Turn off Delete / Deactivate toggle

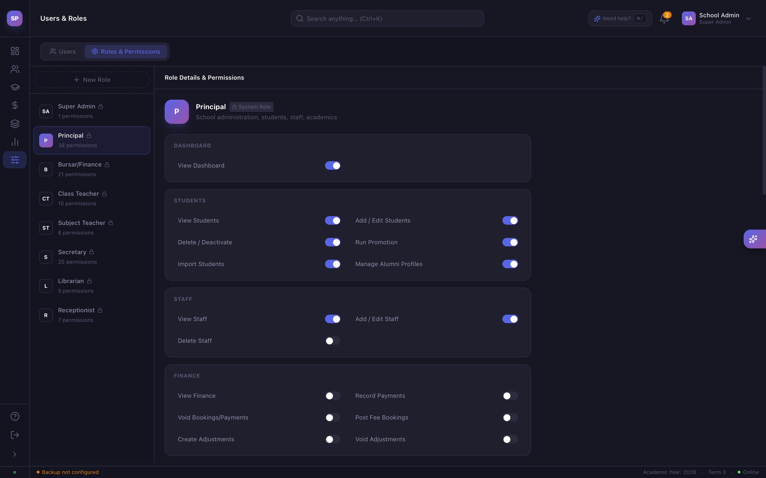pyautogui.click(x=332, y=242)
